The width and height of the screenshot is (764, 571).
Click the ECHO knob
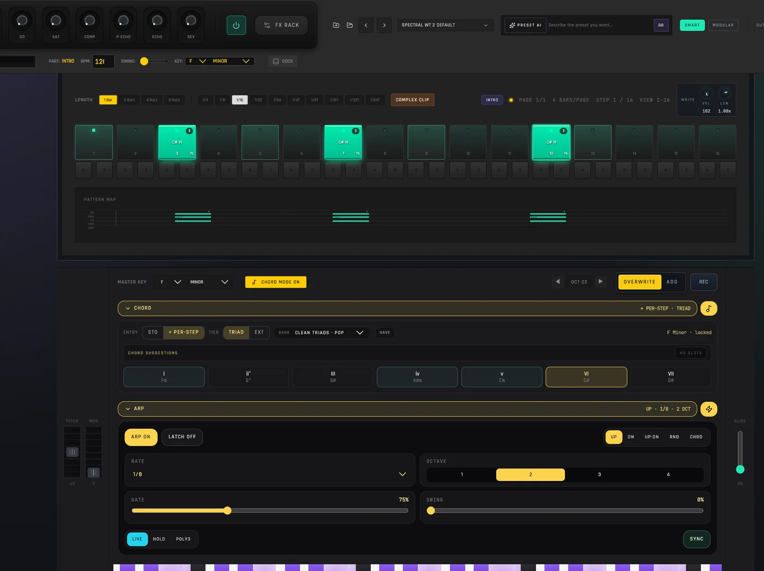tap(157, 21)
